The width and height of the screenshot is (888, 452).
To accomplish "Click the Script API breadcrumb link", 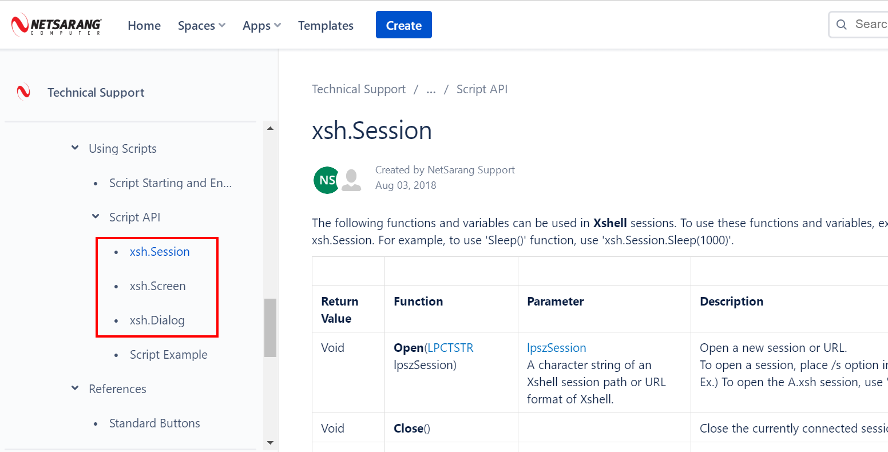I will click(x=482, y=89).
